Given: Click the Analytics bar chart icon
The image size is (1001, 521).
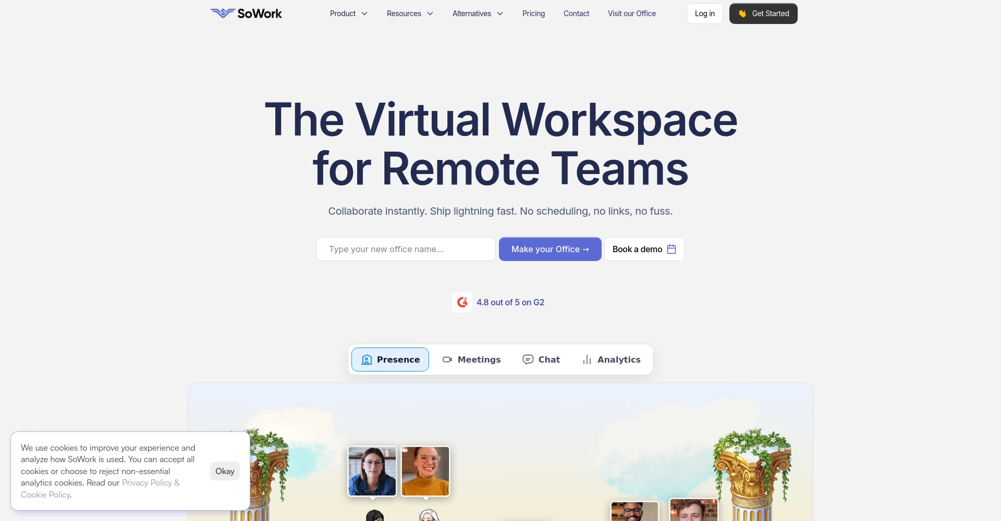Looking at the screenshot, I should (587, 359).
